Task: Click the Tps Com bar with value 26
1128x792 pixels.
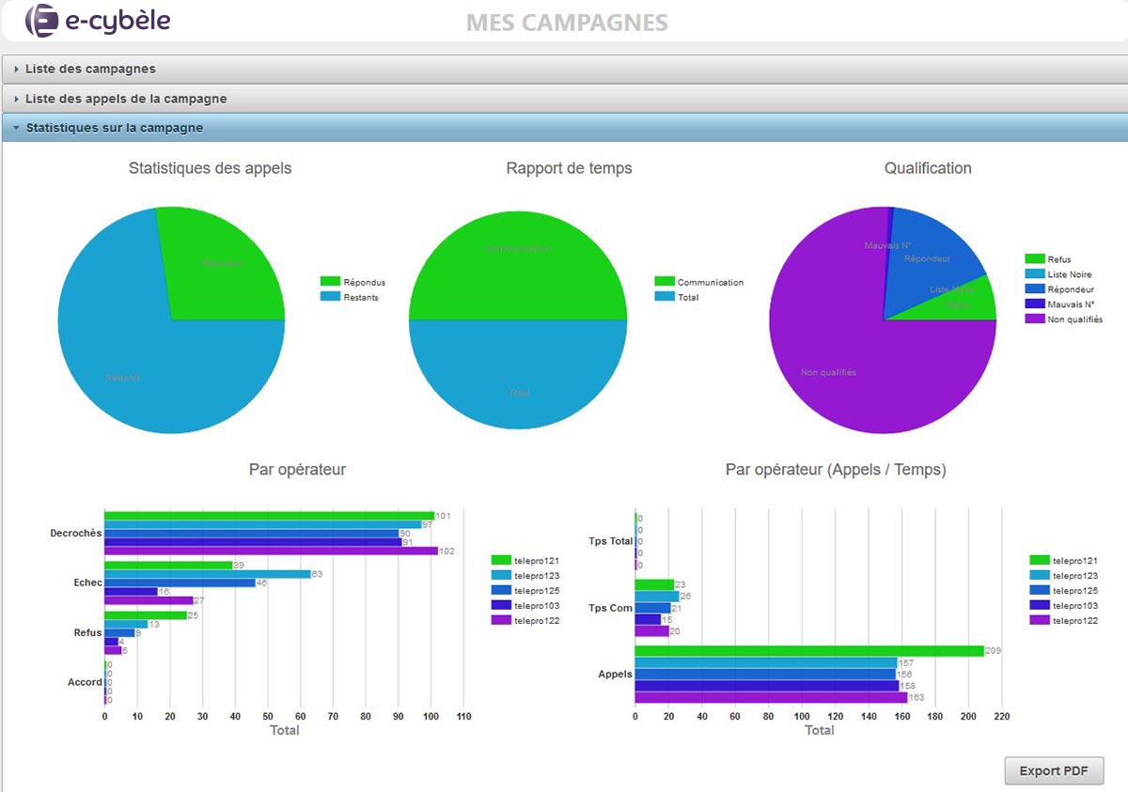Action: 657,597
